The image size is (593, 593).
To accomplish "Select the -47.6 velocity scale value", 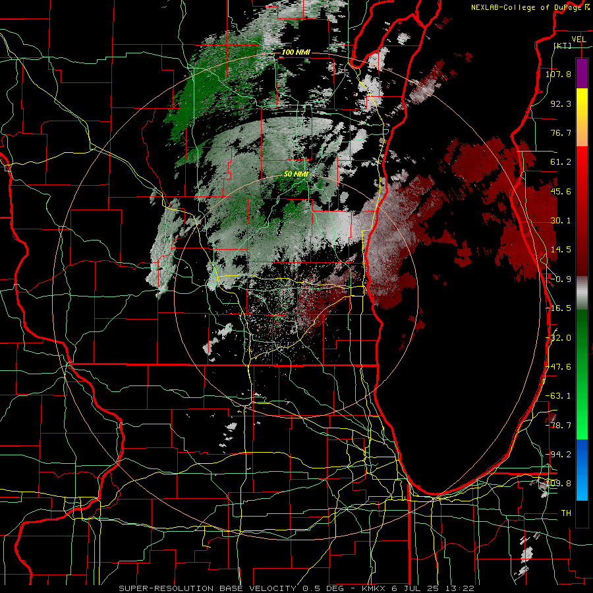I will point(558,367).
